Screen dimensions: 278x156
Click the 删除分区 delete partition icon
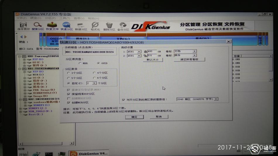(109, 26)
